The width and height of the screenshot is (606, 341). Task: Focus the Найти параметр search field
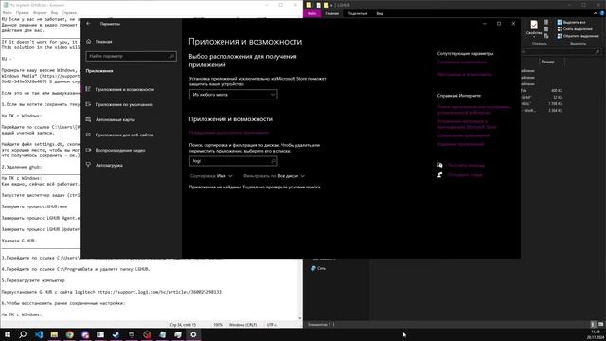coord(132,56)
